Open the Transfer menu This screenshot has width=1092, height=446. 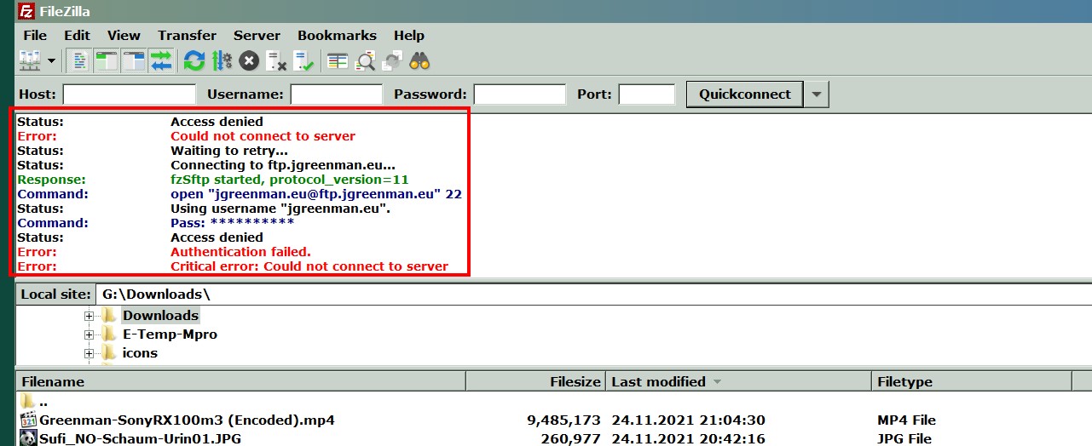[187, 36]
